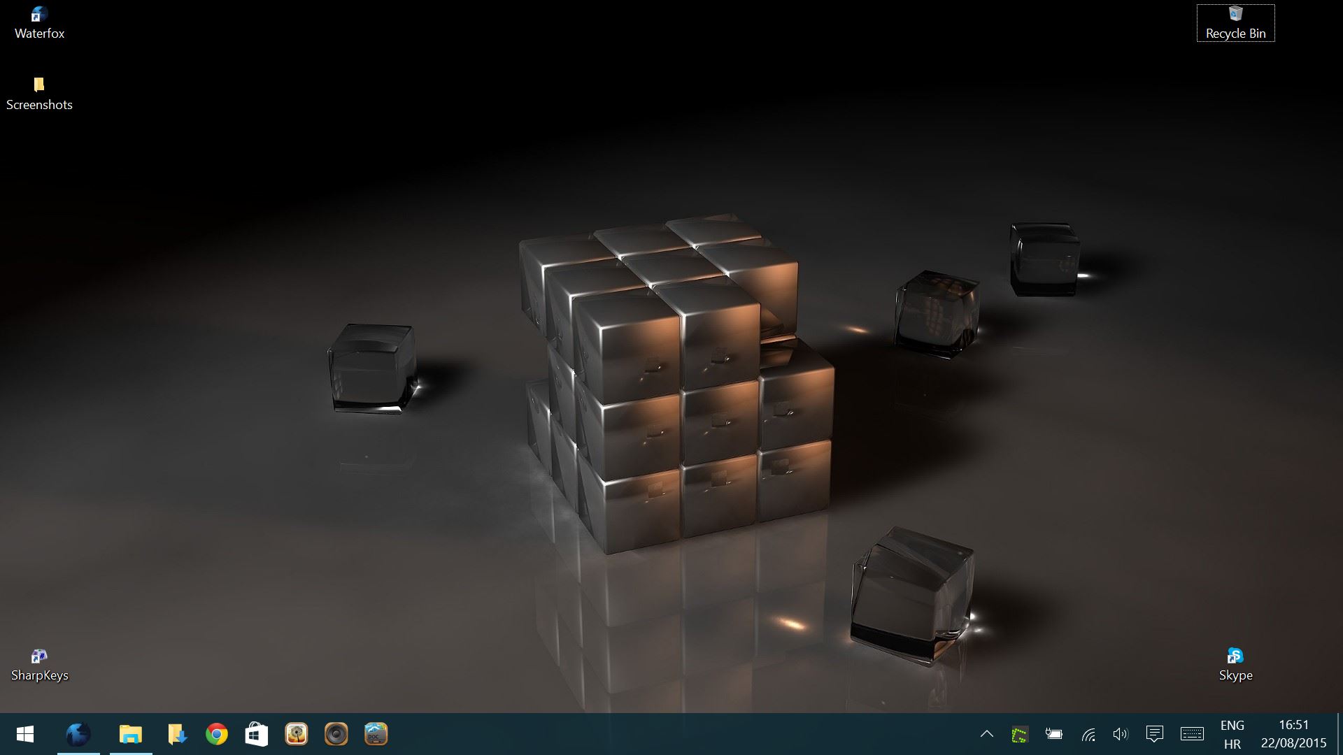
Task: Open Waterfox from the desktop shortcut
Action: (x=40, y=17)
